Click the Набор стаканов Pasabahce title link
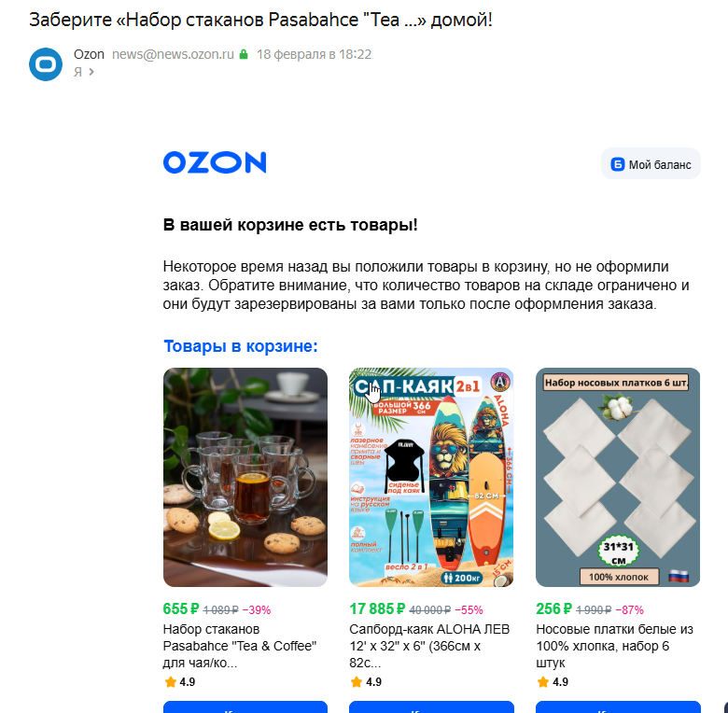The width and height of the screenshot is (728, 713). click(x=240, y=646)
